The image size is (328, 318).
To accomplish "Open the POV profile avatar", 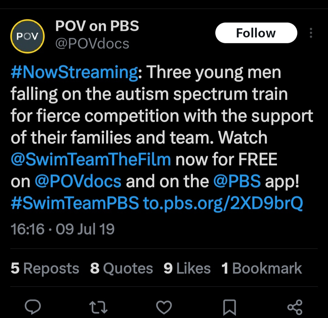I will tap(28, 36).
